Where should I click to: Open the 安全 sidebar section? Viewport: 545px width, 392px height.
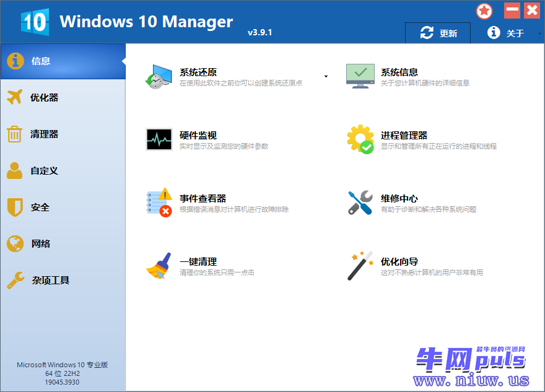click(x=63, y=207)
